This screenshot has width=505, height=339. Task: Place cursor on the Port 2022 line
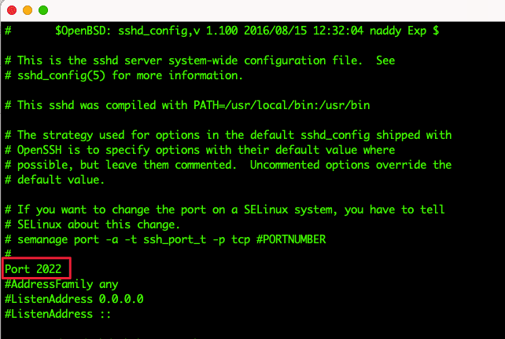(33, 269)
